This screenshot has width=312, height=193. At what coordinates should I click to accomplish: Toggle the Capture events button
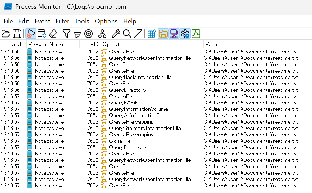pyautogui.click(x=31, y=34)
